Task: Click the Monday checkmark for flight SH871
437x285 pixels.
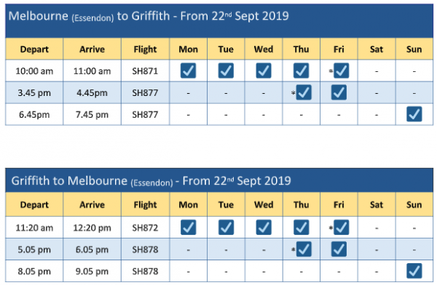Action: 188,71
